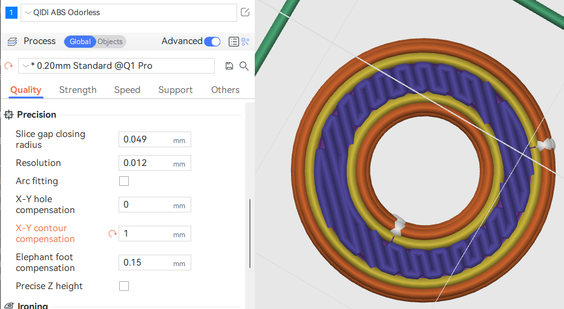Save the current process preset

229,66
